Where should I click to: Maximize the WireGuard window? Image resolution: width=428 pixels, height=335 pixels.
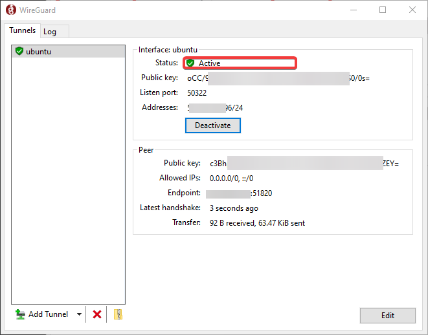[383, 10]
